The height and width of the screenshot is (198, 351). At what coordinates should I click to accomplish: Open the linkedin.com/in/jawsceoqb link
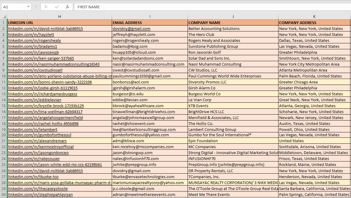33,52
